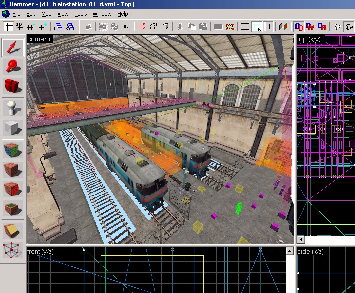Choose the Magnify tool
Viewport: 355px width, 293px height.
coord(13,66)
